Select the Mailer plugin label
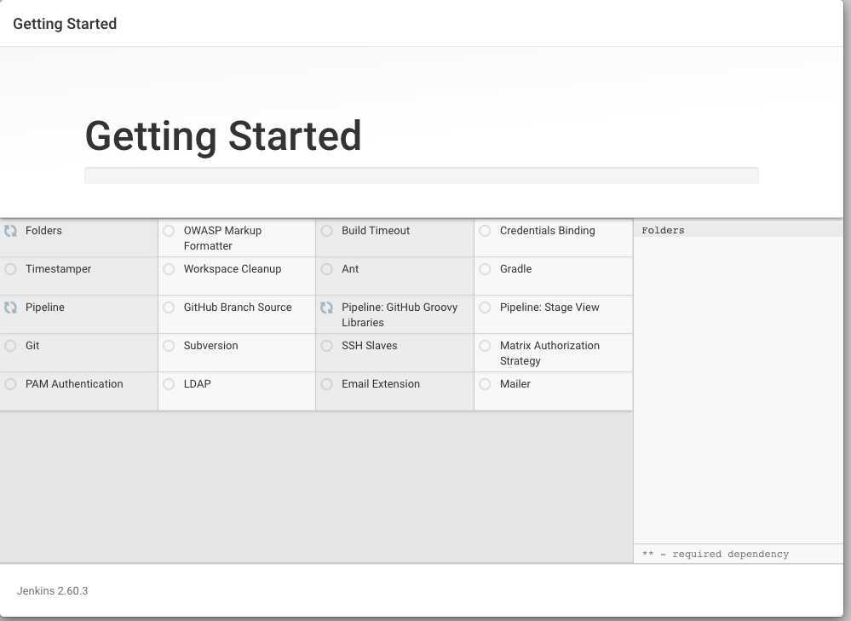Viewport: 851px width, 621px height. 515,384
